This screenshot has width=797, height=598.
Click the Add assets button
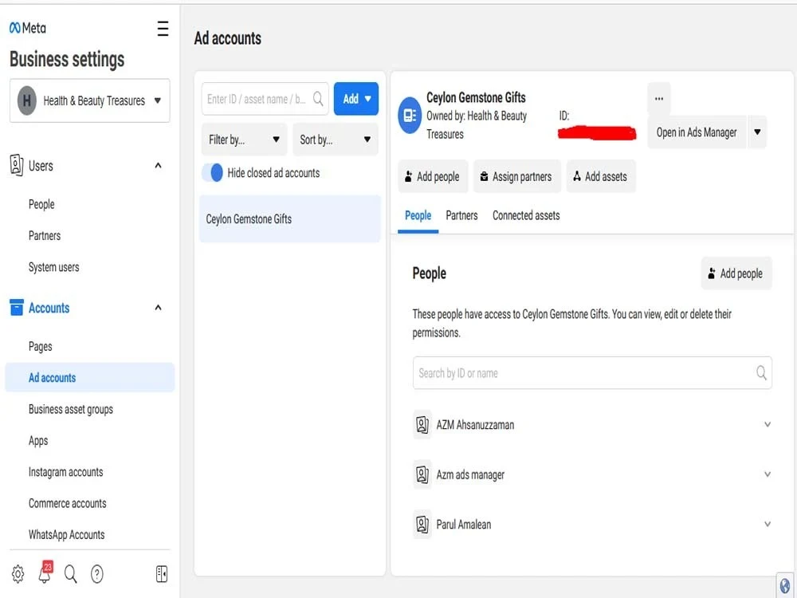[x=600, y=176]
